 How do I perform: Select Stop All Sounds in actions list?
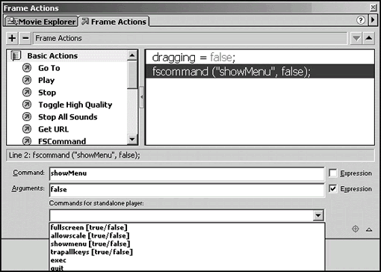[68, 117]
